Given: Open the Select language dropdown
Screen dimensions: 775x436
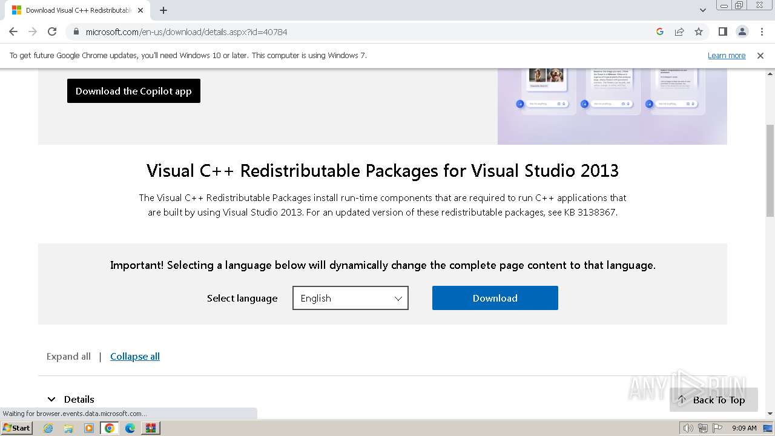Looking at the screenshot, I should [350, 298].
